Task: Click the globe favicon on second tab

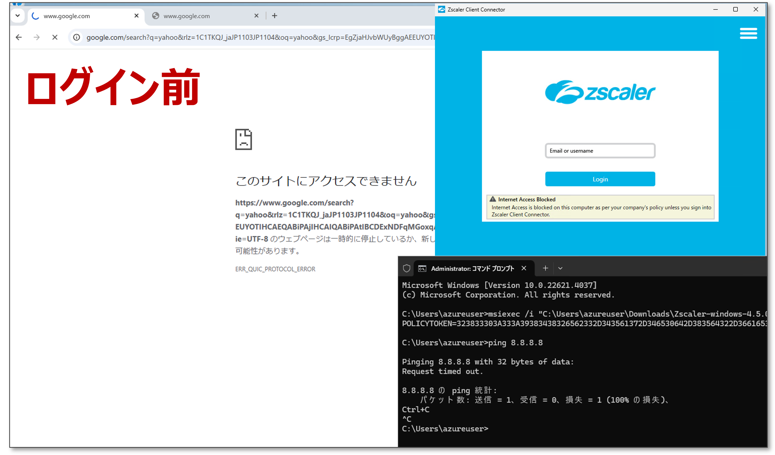Action: pyautogui.click(x=156, y=16)
